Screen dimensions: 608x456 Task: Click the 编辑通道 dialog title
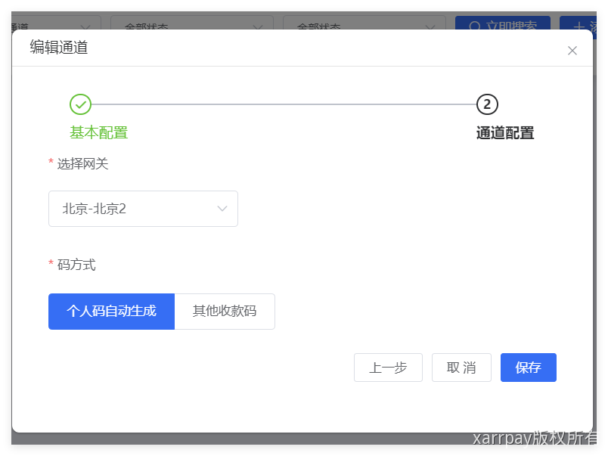(x=59, y=48)
